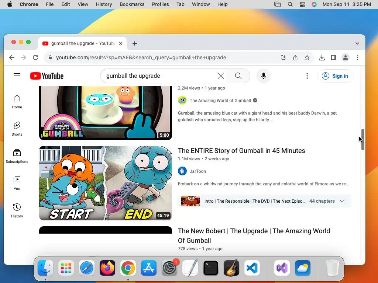Open Finder from the Dock
The image size is (378, 283).
coord(45,268)
